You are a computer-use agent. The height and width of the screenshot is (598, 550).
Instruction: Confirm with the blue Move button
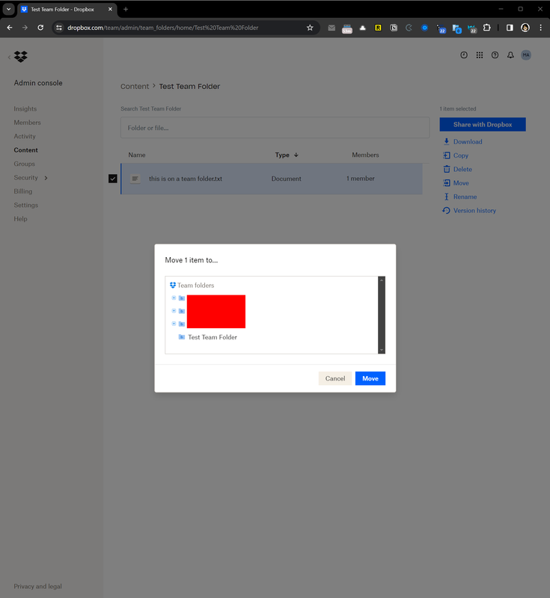[370, 378]
